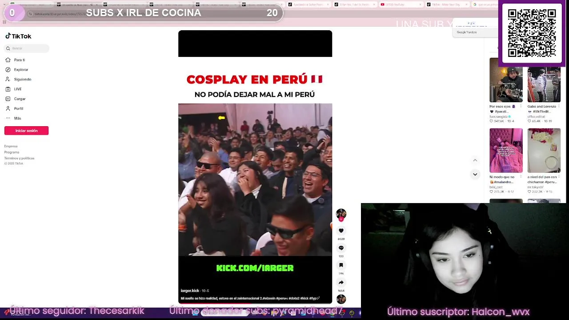The width and height of the screenshot is (569, 320).
Task: Switch to the 'Ayudando al Señor Fiesta' tab
Action: pos(309,4)
